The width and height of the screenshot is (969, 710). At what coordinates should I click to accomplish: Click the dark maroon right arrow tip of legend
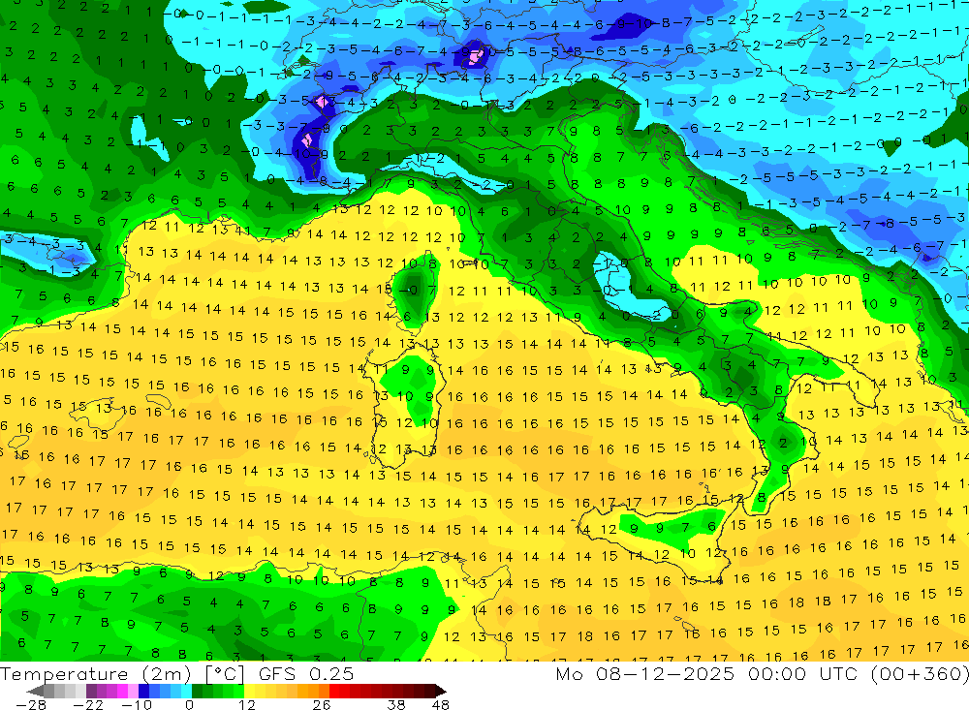click(x=441, y=691)
